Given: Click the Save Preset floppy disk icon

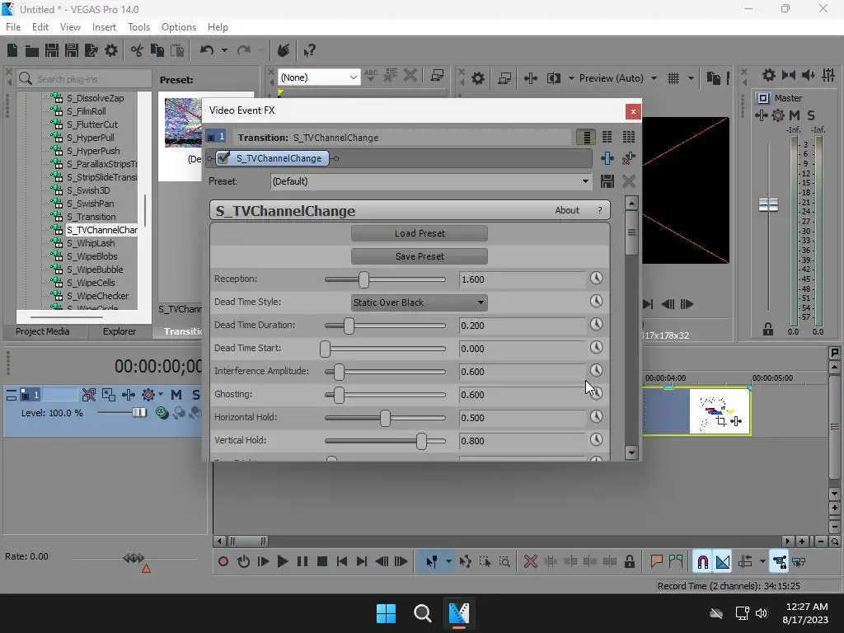Looking at the screenshot, I should click(x=607, y=181).
